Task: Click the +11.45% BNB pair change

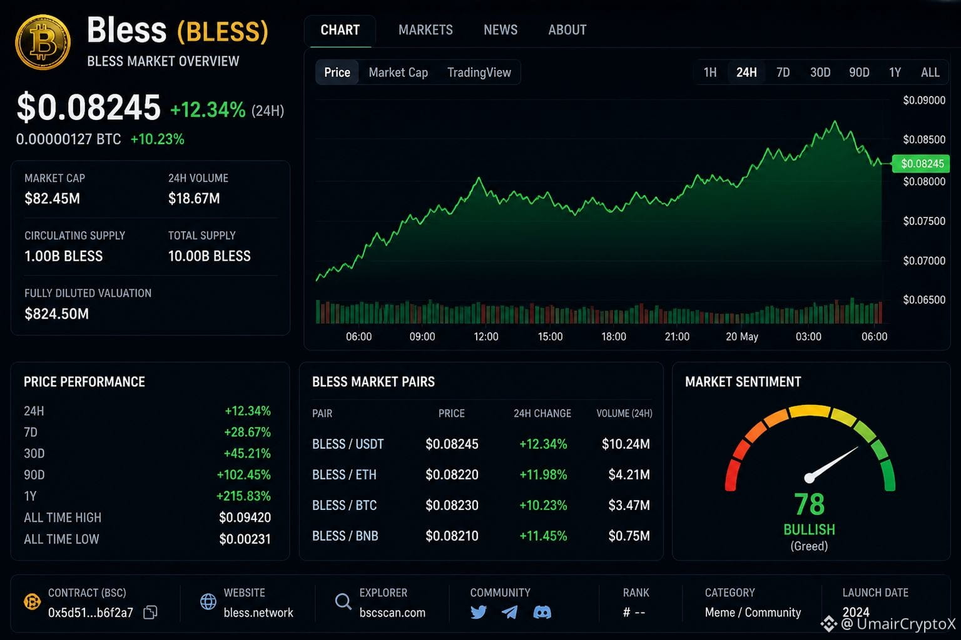Action: pyautogui.click(x=543, y=536)
